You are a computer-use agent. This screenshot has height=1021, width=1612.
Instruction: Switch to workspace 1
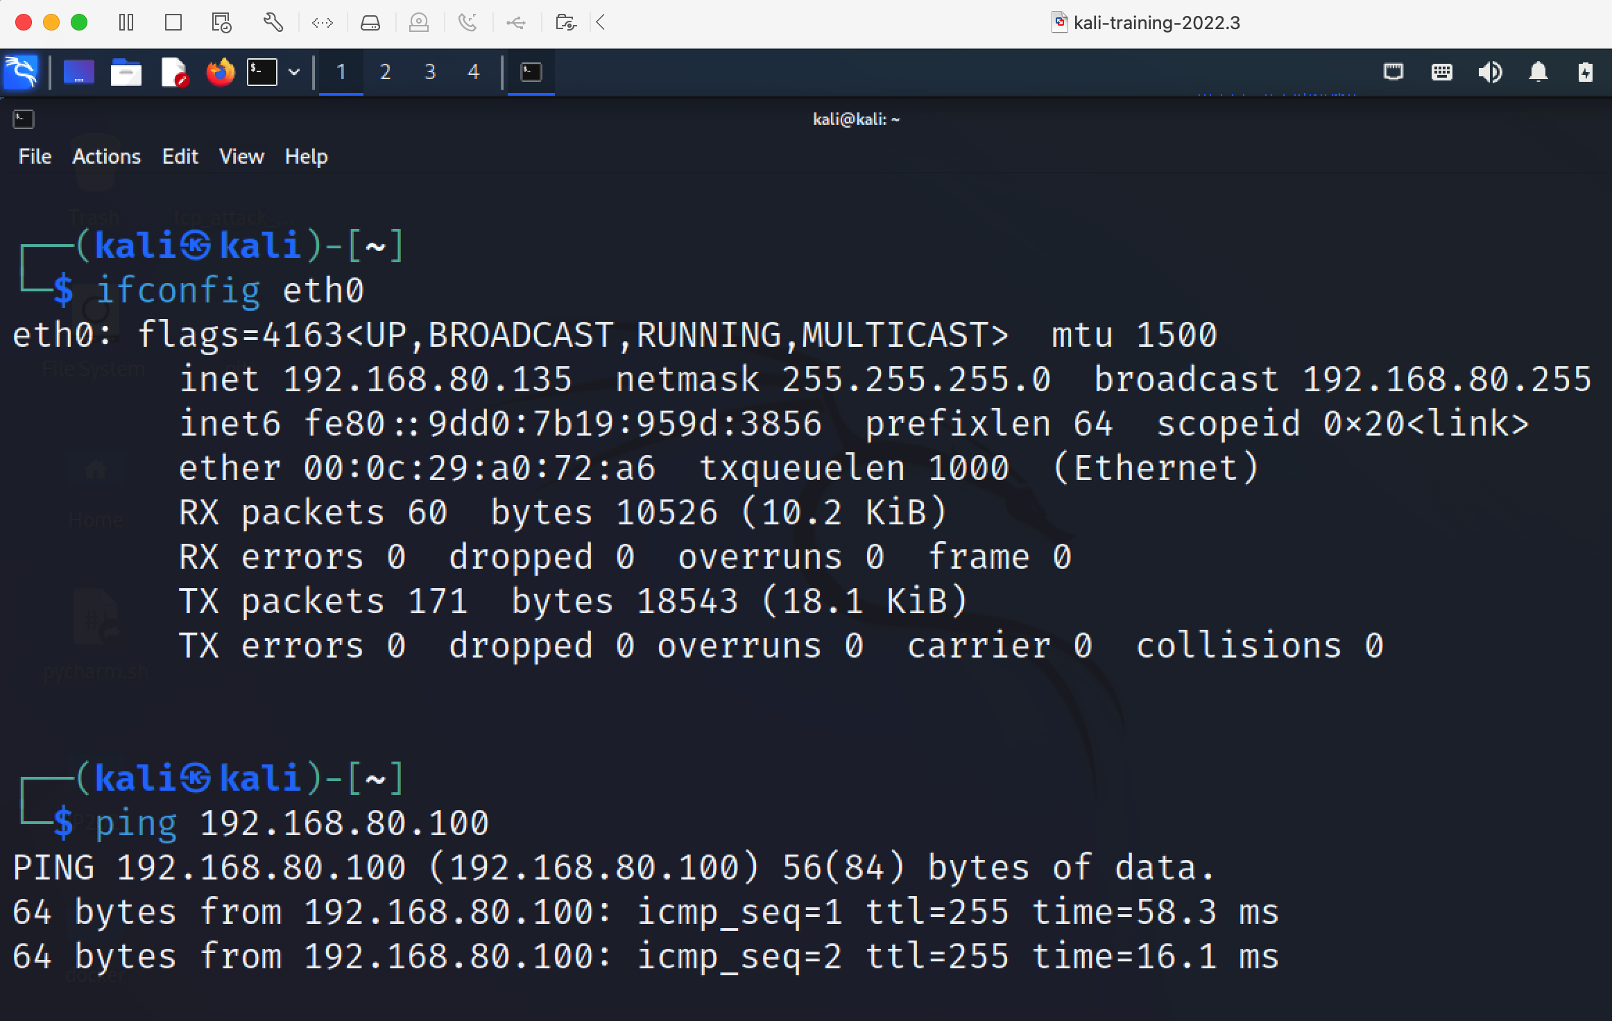tap(341, 72)
